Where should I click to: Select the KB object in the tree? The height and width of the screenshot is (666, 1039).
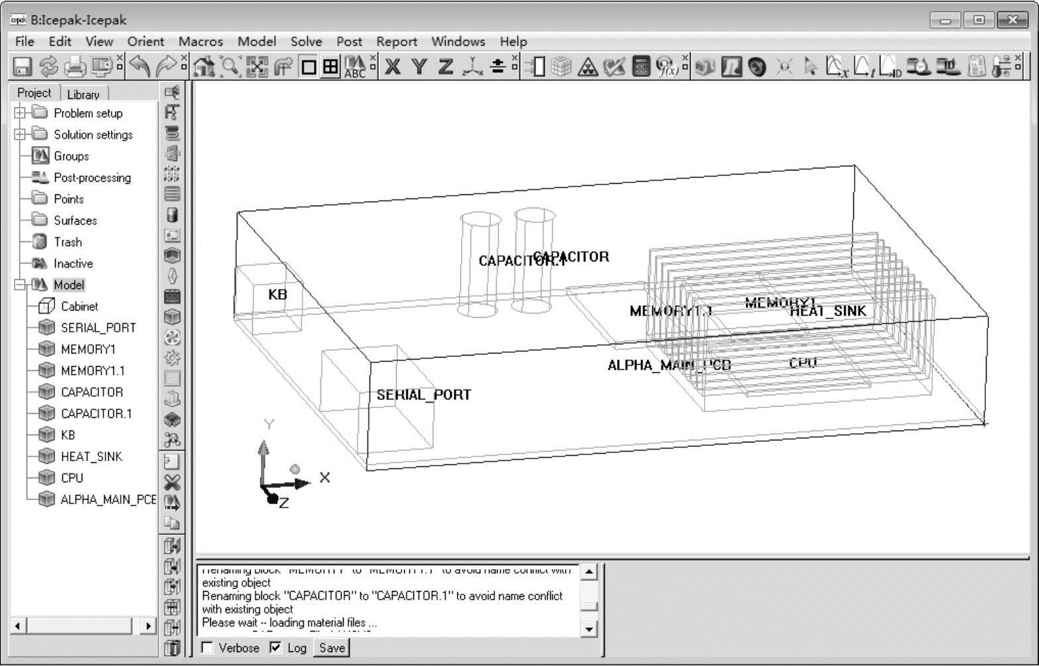(x=68, y=435)
